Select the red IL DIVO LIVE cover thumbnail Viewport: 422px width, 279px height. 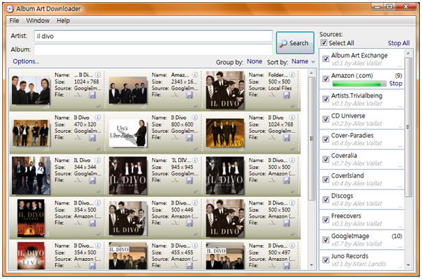[x=31, y=255]
